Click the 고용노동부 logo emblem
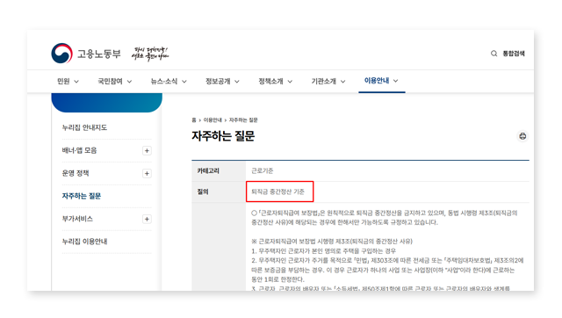 coord(61,54)
